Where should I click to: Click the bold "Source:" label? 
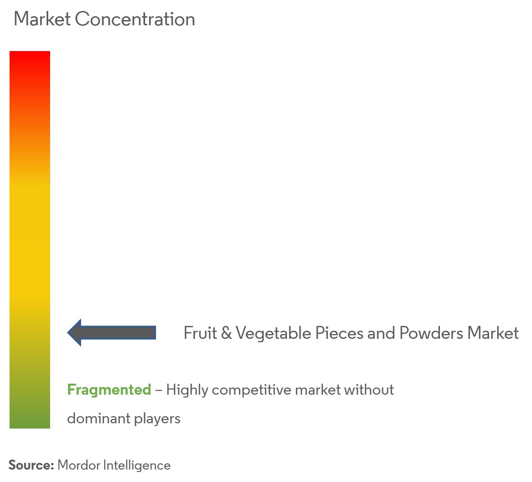pyautogui.click(x=31, y=465)
